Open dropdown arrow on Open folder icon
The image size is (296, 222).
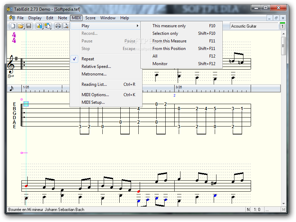point(24,28)
